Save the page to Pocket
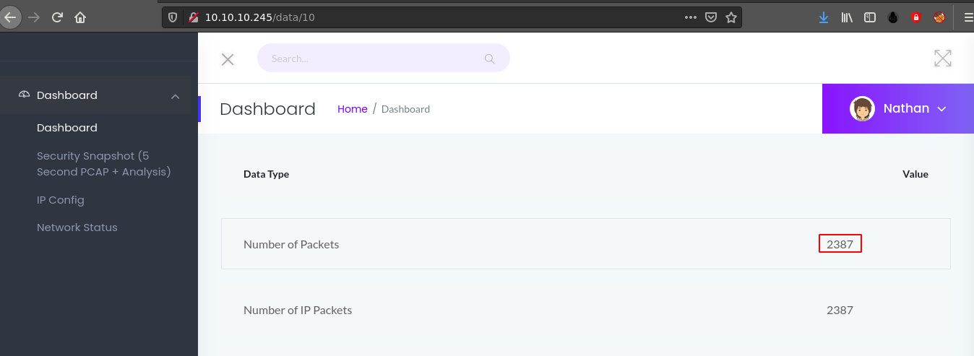Viewport: 974px width, 356px height. [x=711, y=17]
